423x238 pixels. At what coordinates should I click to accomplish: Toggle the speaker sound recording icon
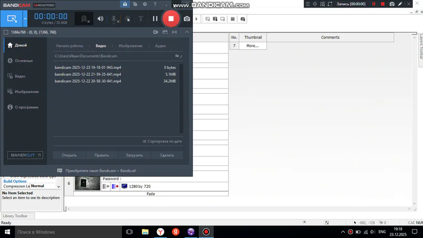[x=101, y=19]
